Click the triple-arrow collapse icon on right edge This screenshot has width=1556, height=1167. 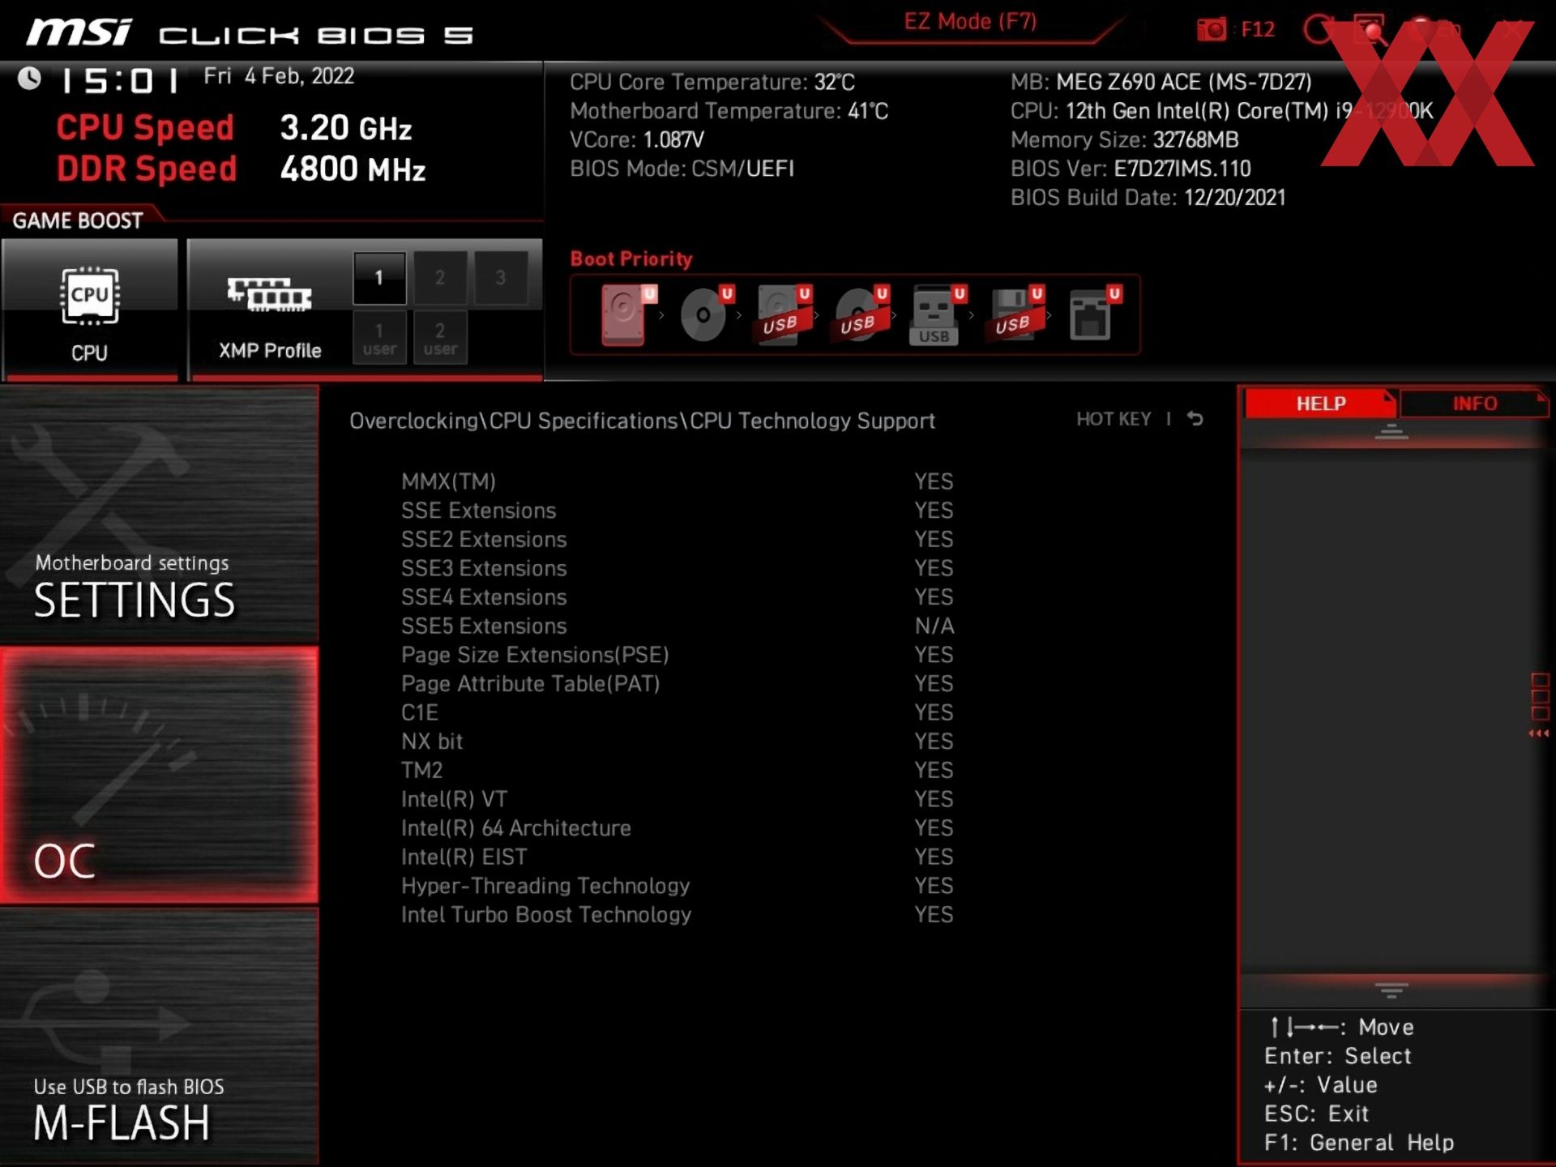click(x=1539, y=733)
